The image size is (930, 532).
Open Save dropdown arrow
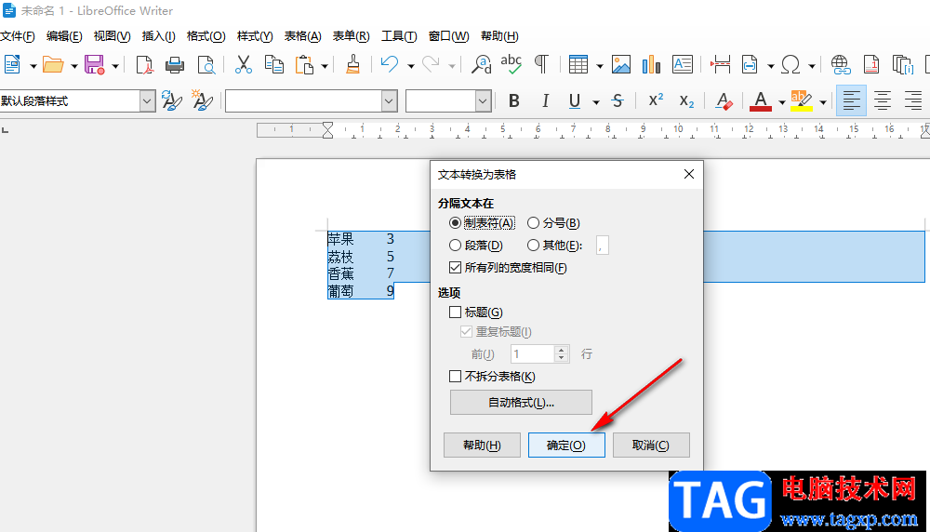click(115, 66)
